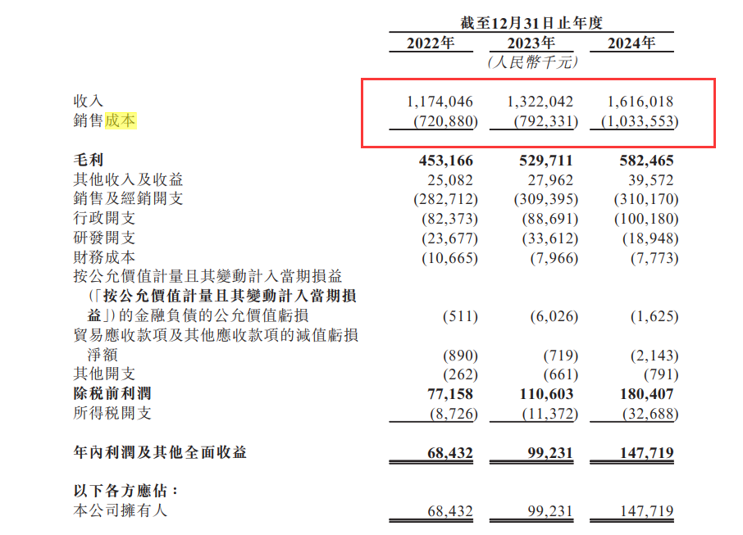The image size is (743, 535).
Task: Click 2024 revenue value 1,616,018
Action: (640, 102)
